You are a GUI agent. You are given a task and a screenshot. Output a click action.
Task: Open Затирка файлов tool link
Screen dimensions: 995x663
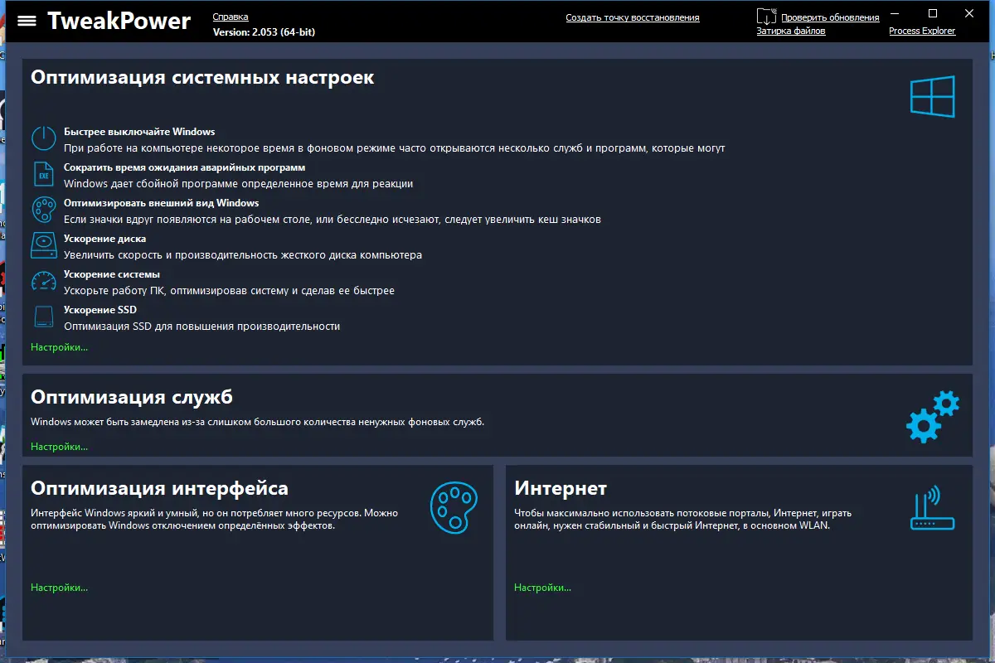click(791, 31)
